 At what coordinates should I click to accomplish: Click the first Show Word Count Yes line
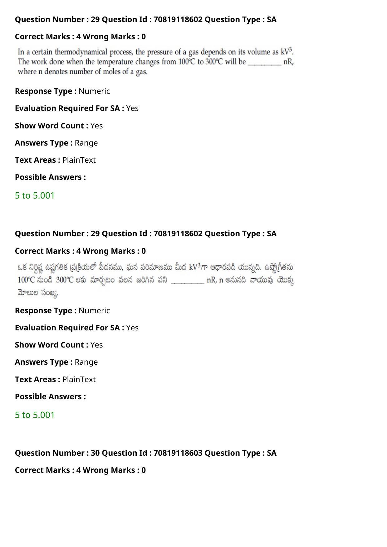59,126
